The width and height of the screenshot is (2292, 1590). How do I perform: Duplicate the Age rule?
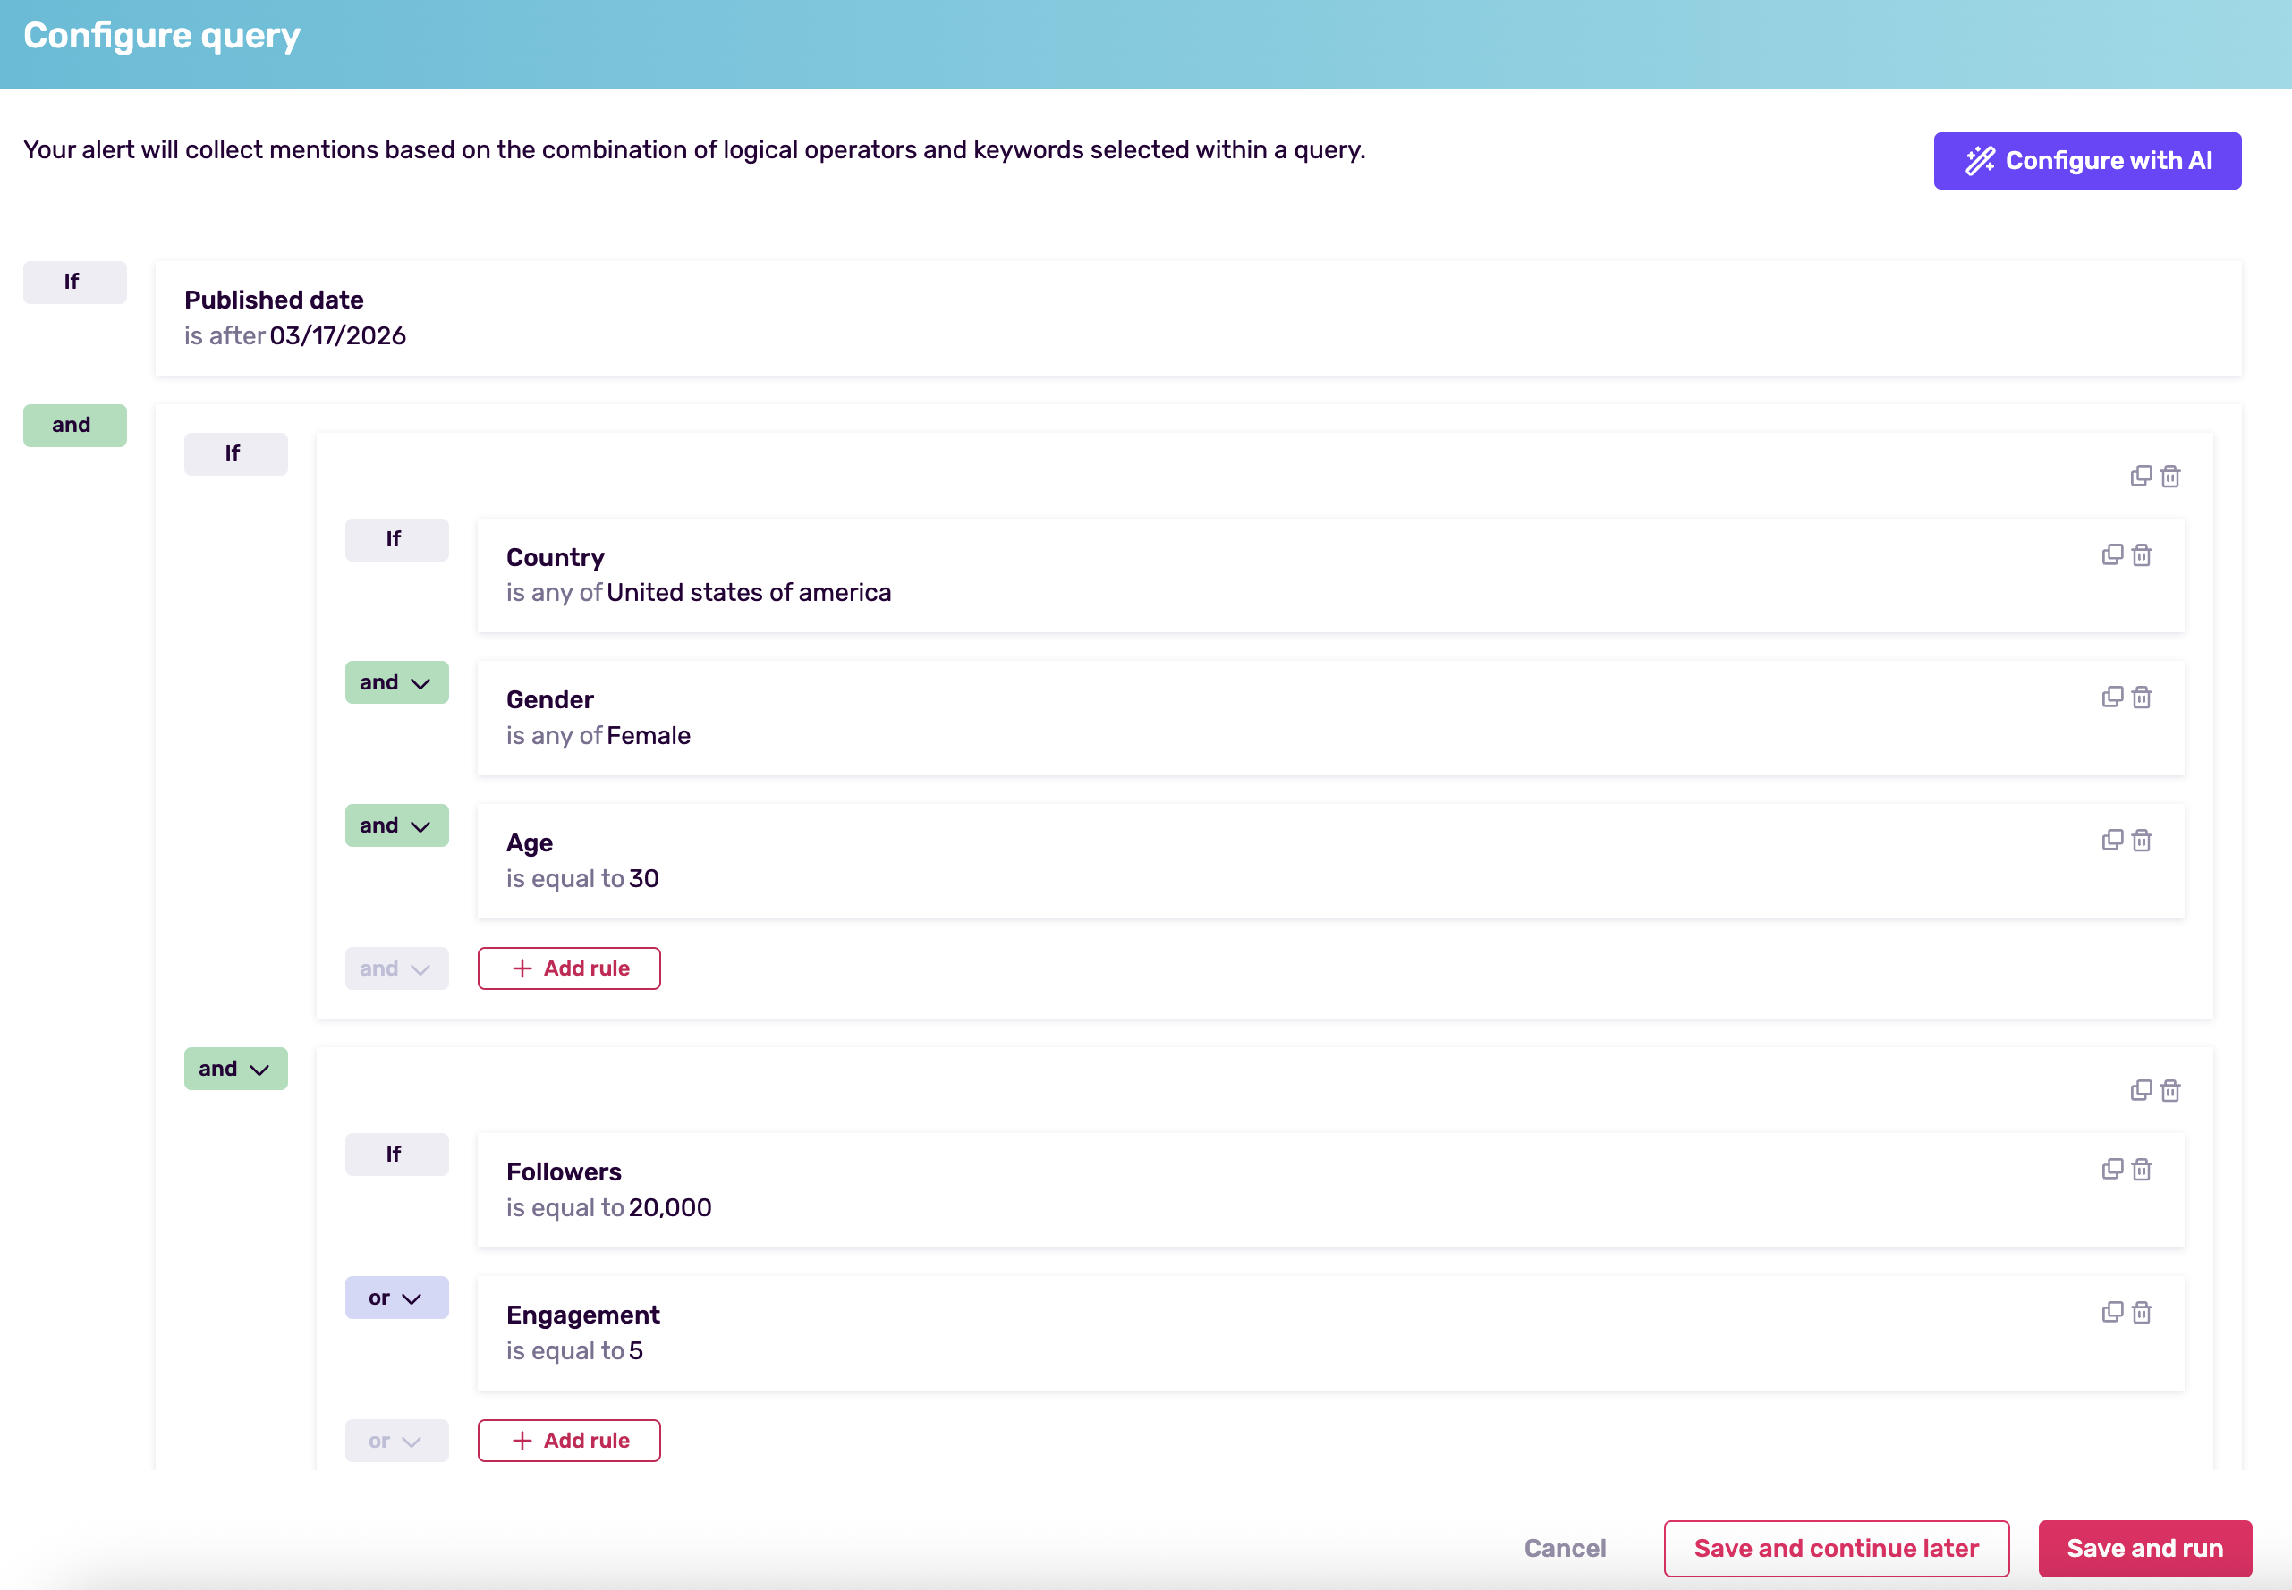pyautogui.click(x=2111, y=841)
